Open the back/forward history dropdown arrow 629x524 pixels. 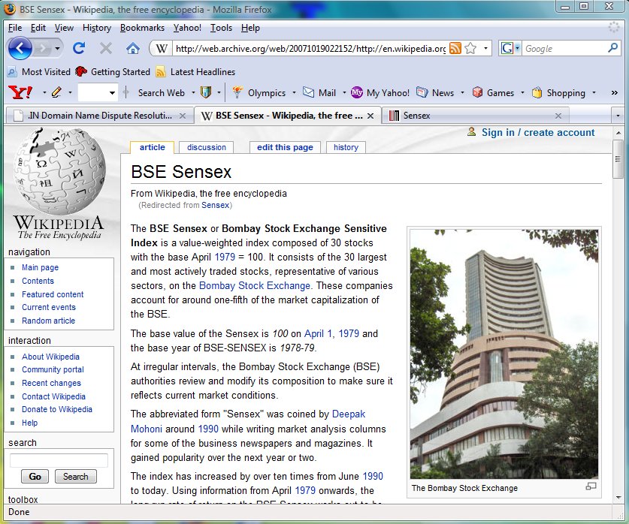pos(57,49)
